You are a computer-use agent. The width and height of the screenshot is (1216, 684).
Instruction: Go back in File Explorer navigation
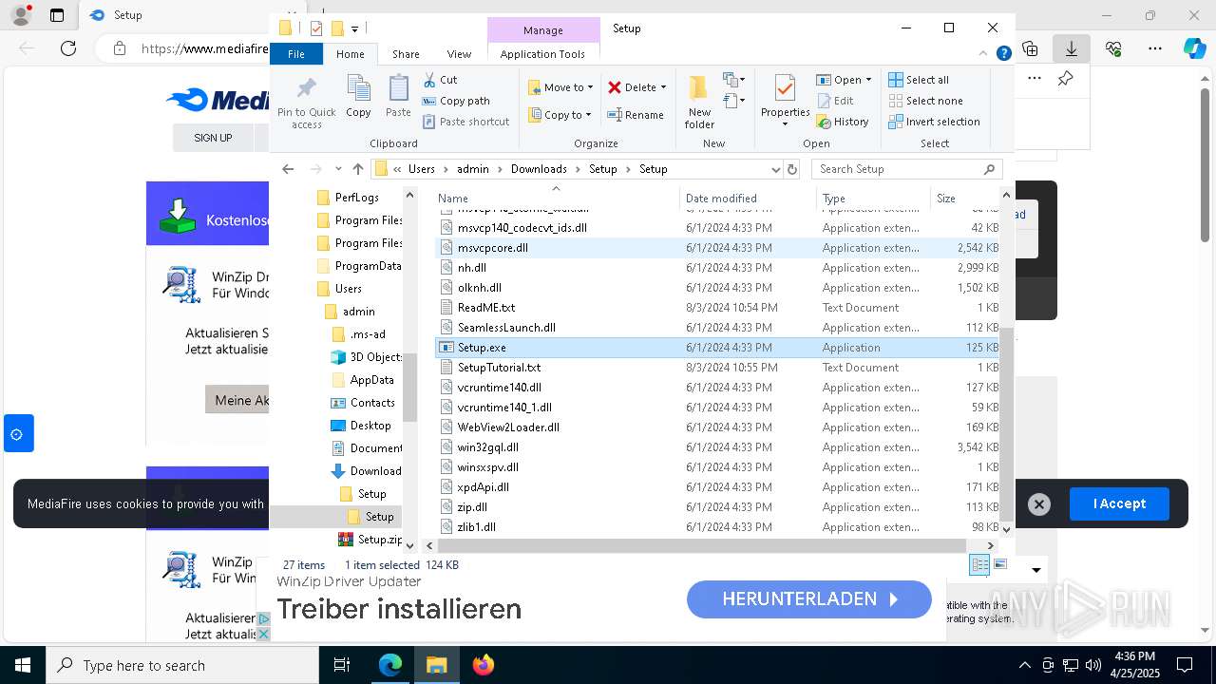(x=288, y=169)
